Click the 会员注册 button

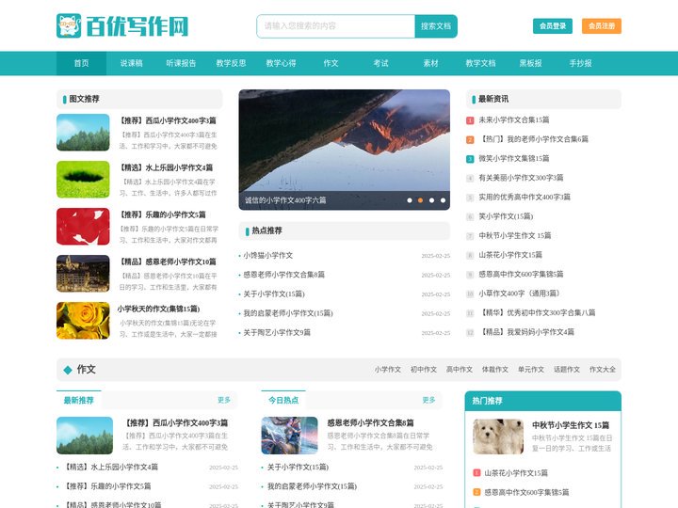(602, 26)
